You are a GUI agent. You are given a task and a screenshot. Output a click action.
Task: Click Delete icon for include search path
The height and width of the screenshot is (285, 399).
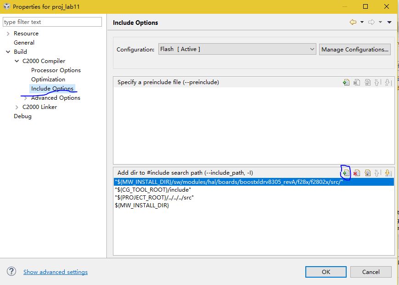[357, 173]
